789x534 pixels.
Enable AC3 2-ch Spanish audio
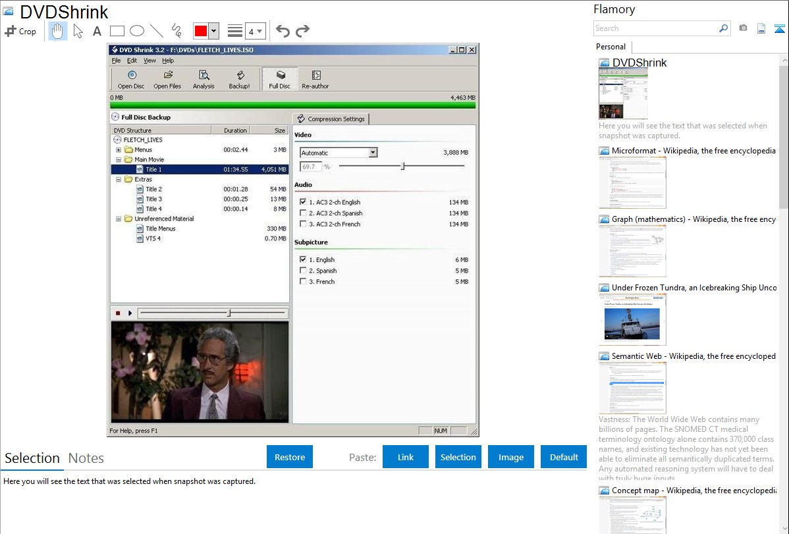tap(303, 213)
